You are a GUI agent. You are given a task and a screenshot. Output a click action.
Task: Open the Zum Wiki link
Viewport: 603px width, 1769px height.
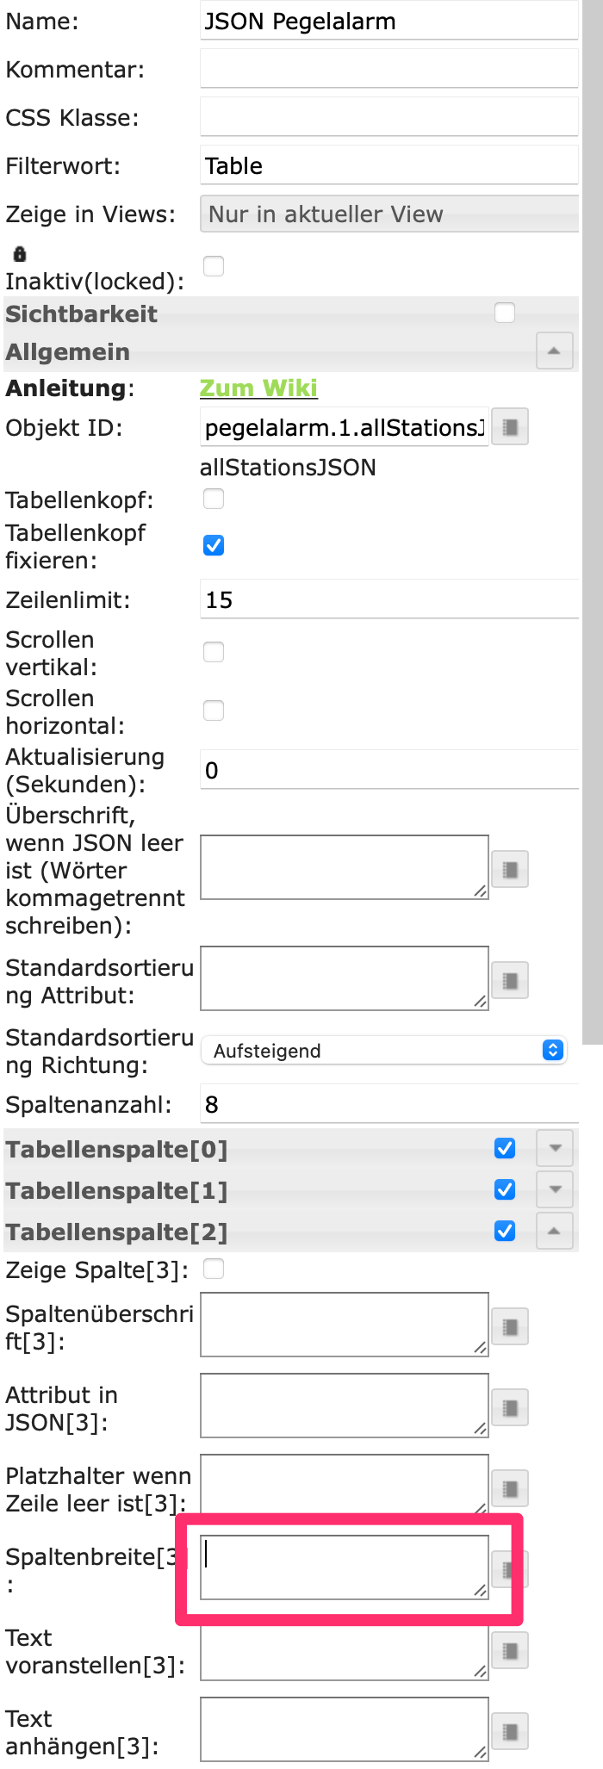tap(258, 388)
